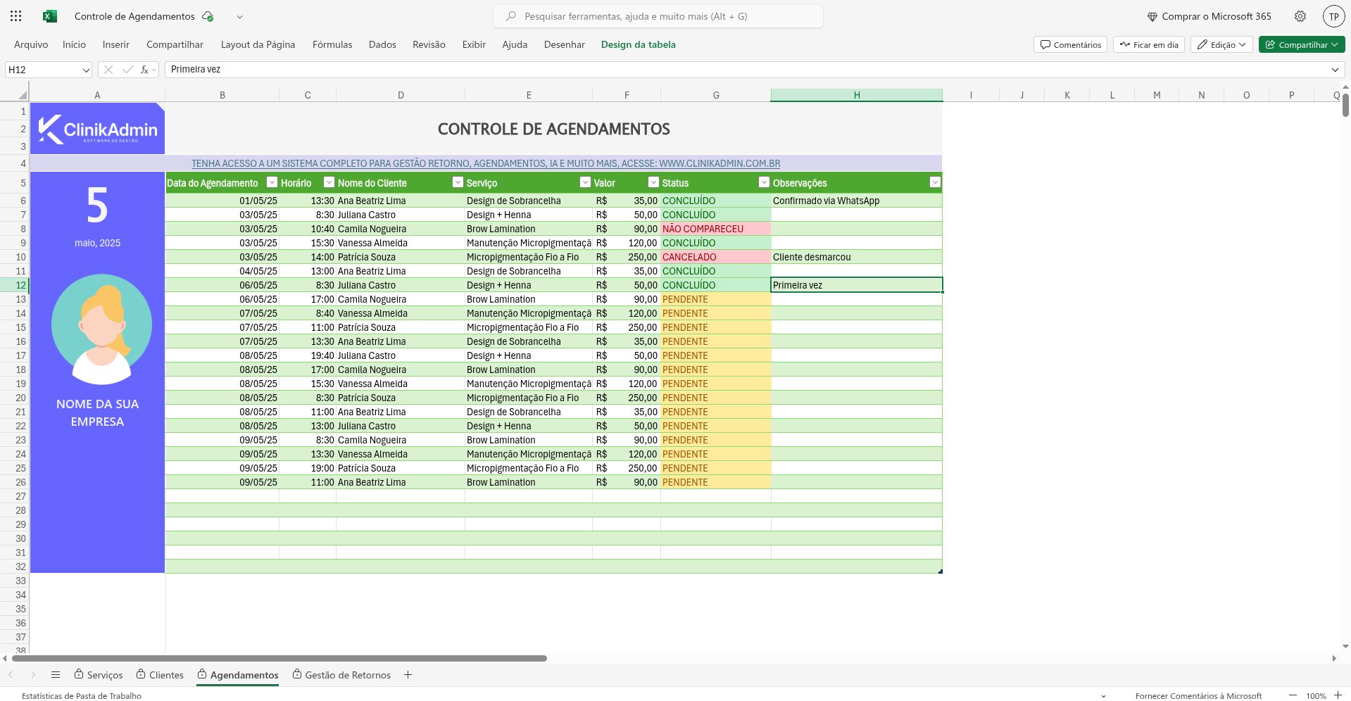Screen dimensions: 1351x701
Task: Click the search tools input field
Action: coord(658,16)
